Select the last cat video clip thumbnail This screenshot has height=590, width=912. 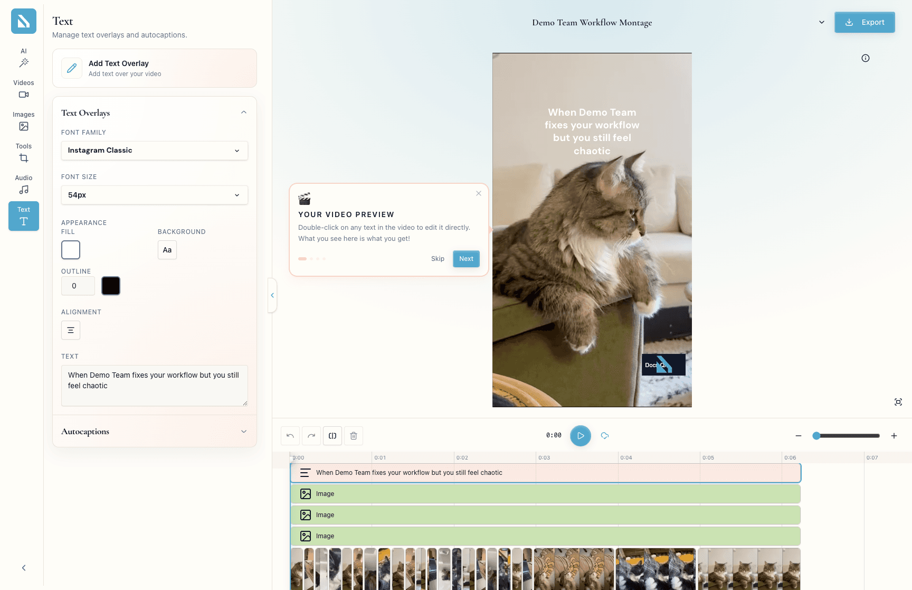click(x=749, y=569)
